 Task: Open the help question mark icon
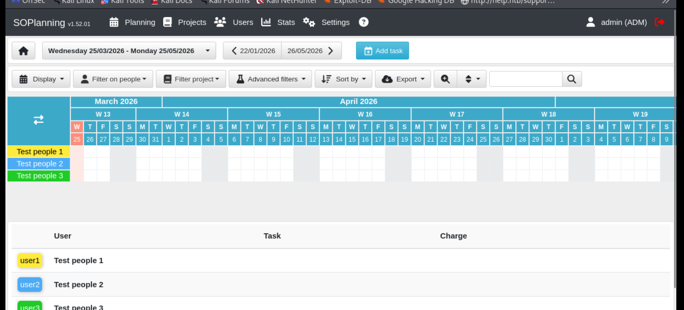(363, 22)
